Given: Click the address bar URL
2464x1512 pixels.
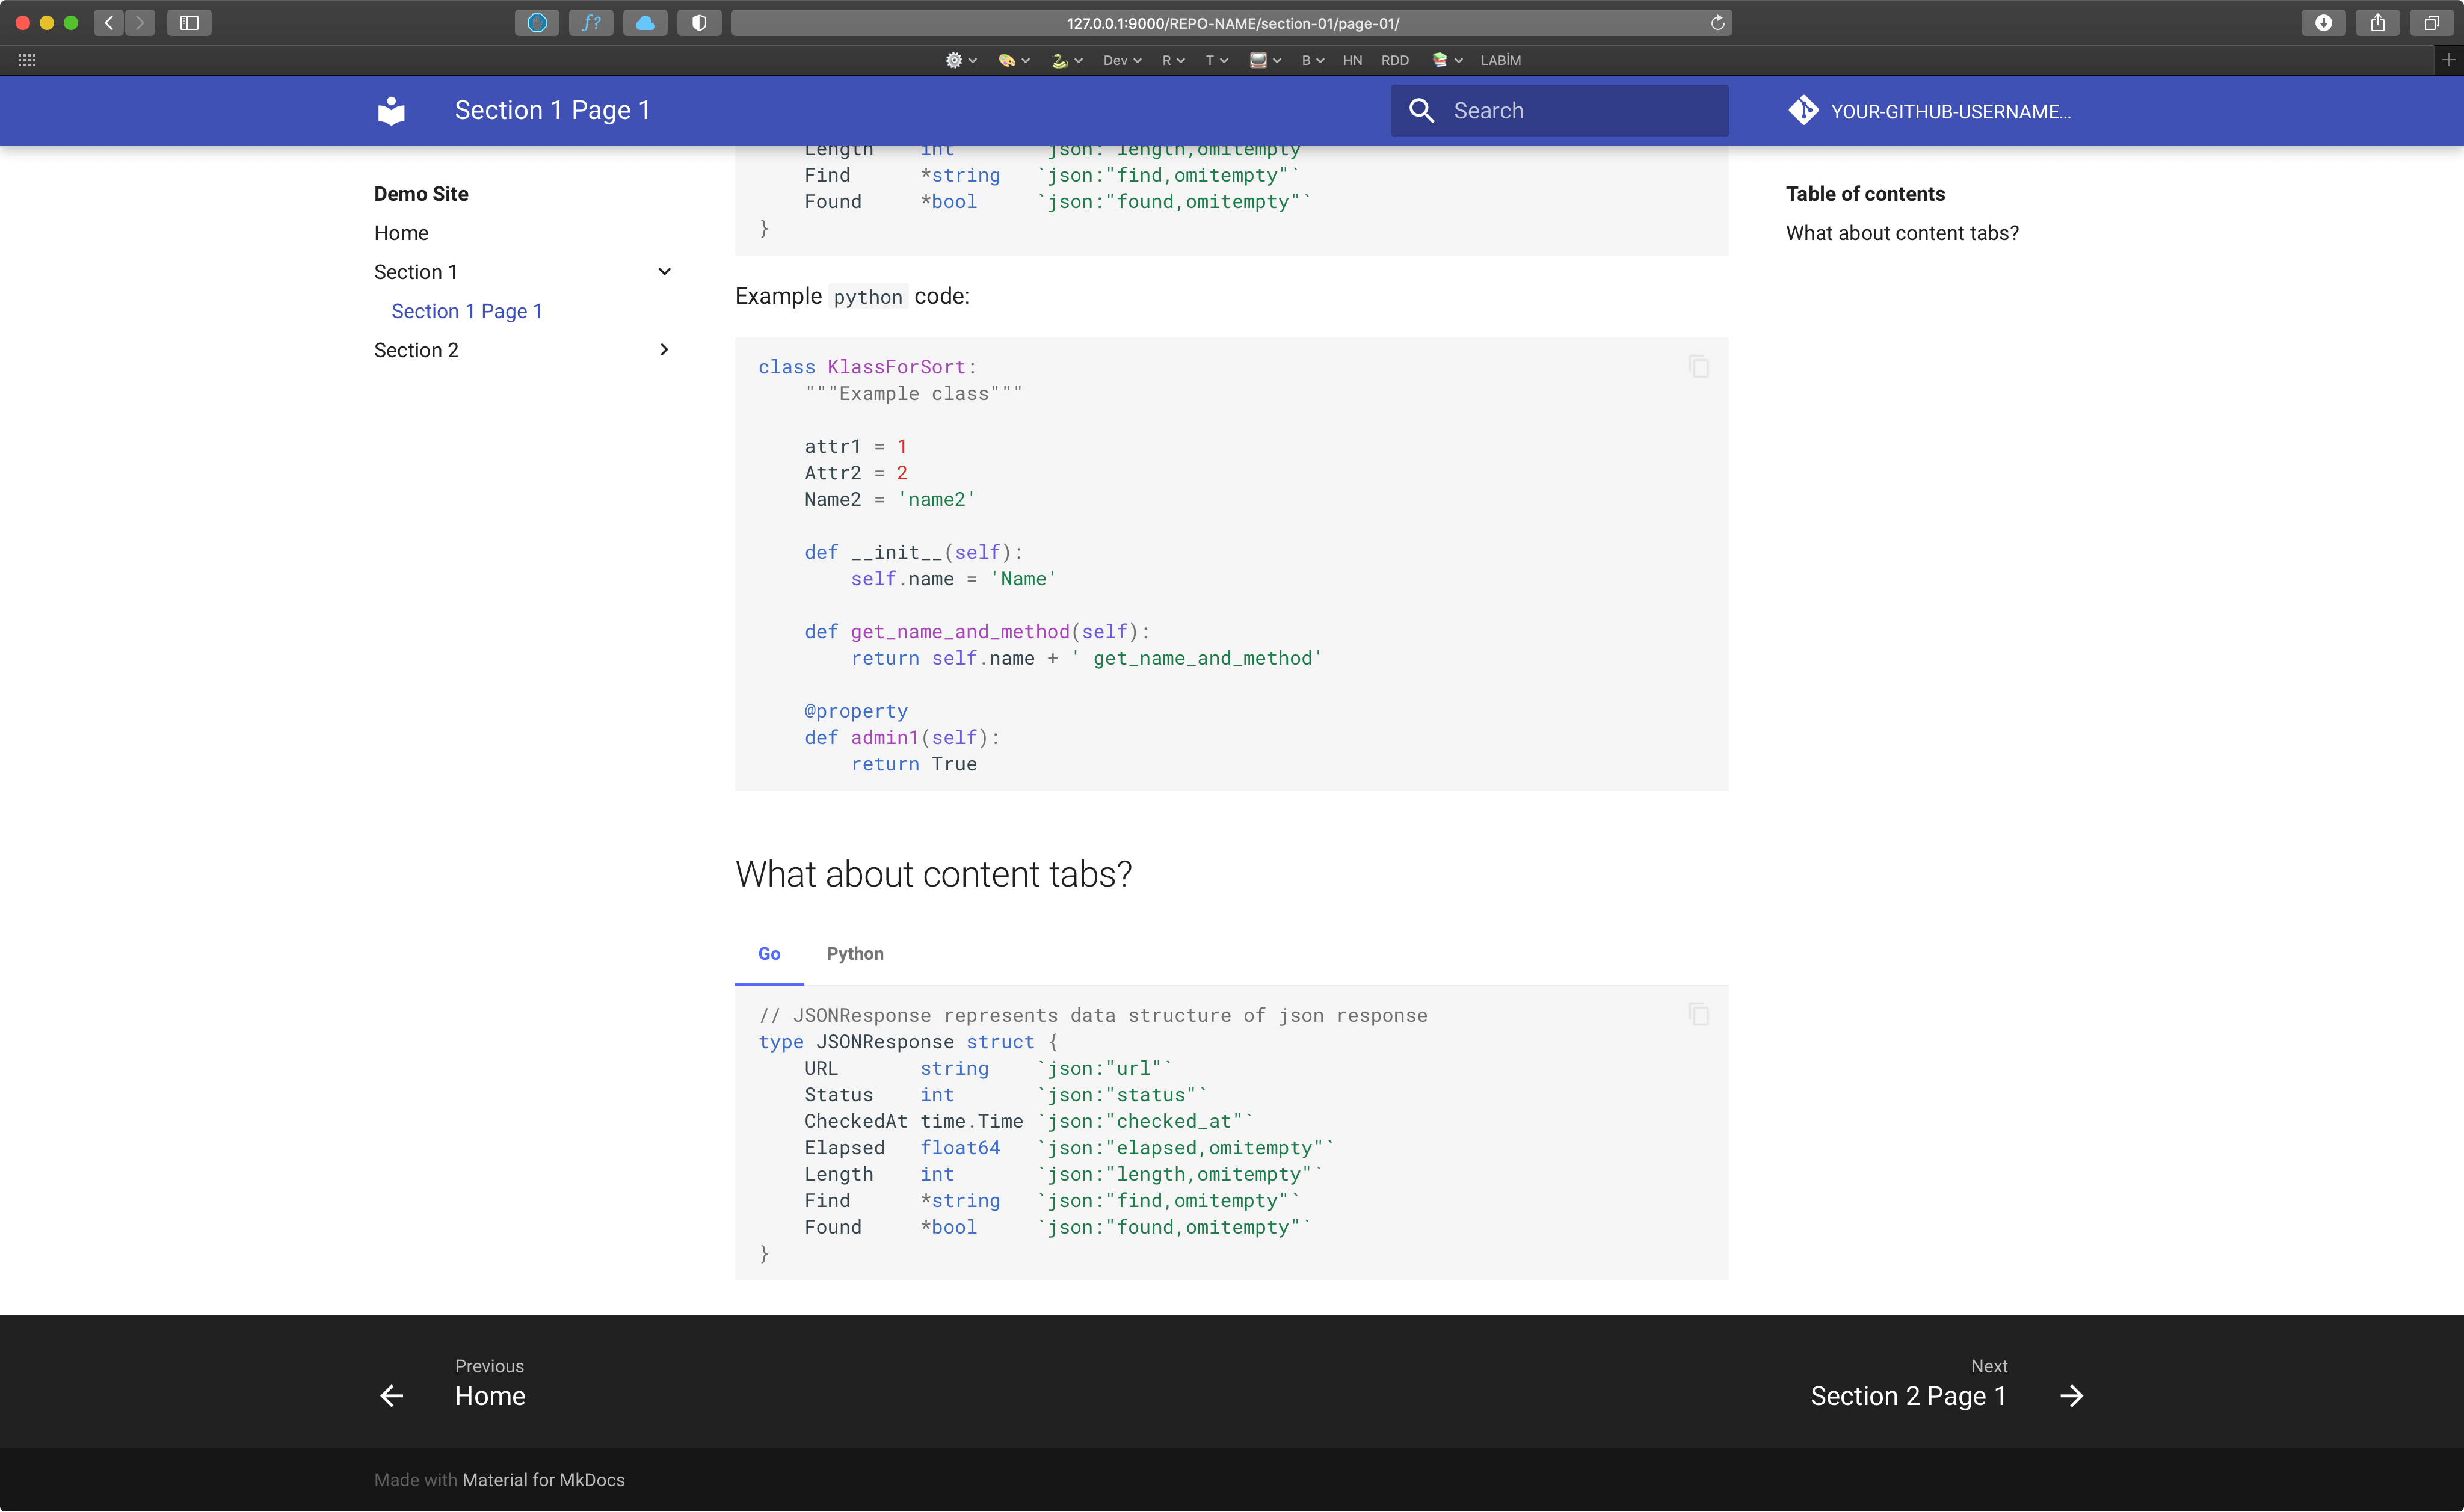Looking at the screenshot, I should [x=1232, y=22].
